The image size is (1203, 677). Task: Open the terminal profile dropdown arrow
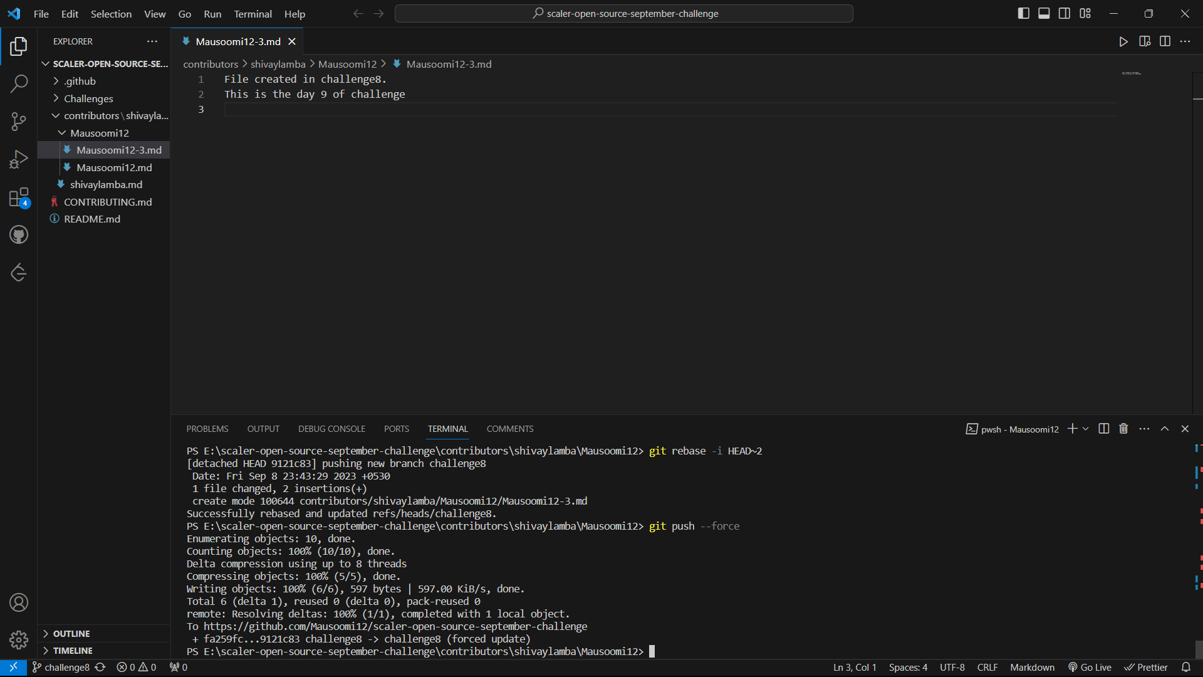click(1085, 429)
